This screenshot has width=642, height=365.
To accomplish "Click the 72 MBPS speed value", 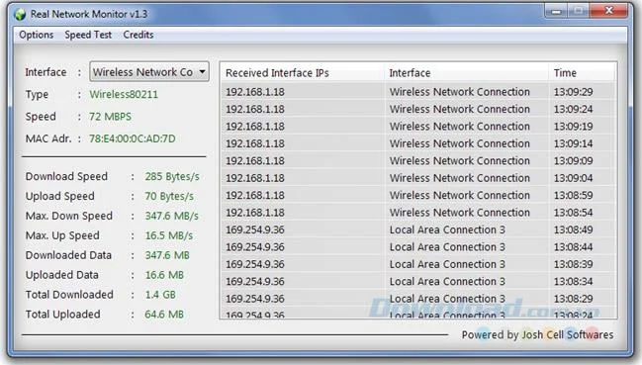I will [110, 117].
